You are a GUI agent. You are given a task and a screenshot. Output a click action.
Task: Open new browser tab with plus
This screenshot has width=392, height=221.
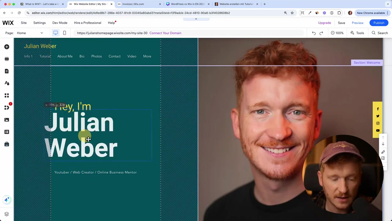[264, 4]
